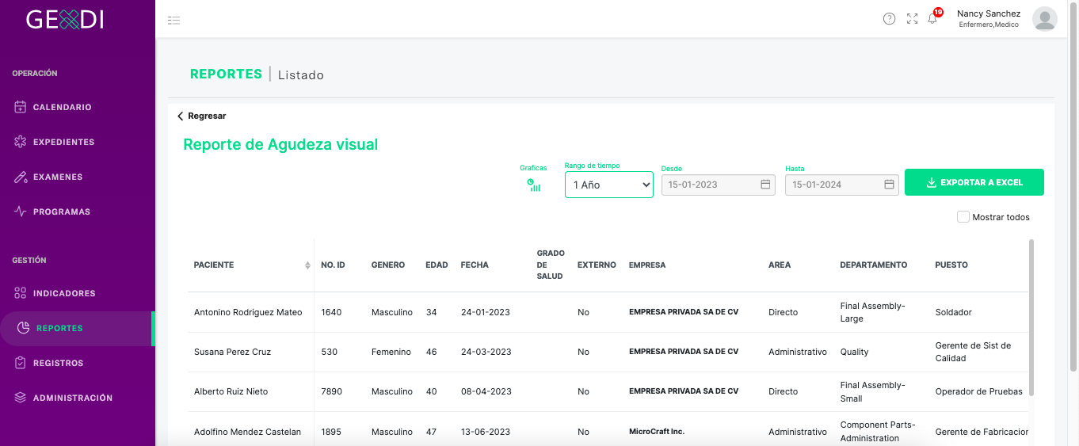The image size is (1079, 446).
Task: Click GENERO column header
Action: [388, 265]
